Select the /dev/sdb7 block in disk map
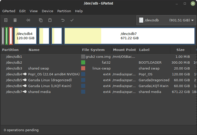This screenshot has width=197, height=135. 129,36
